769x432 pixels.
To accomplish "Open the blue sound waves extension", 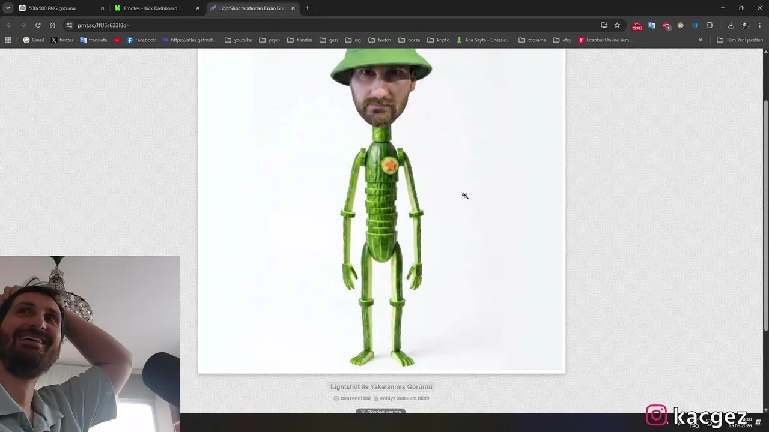I will pyautogui.click(x=695, y=25).
